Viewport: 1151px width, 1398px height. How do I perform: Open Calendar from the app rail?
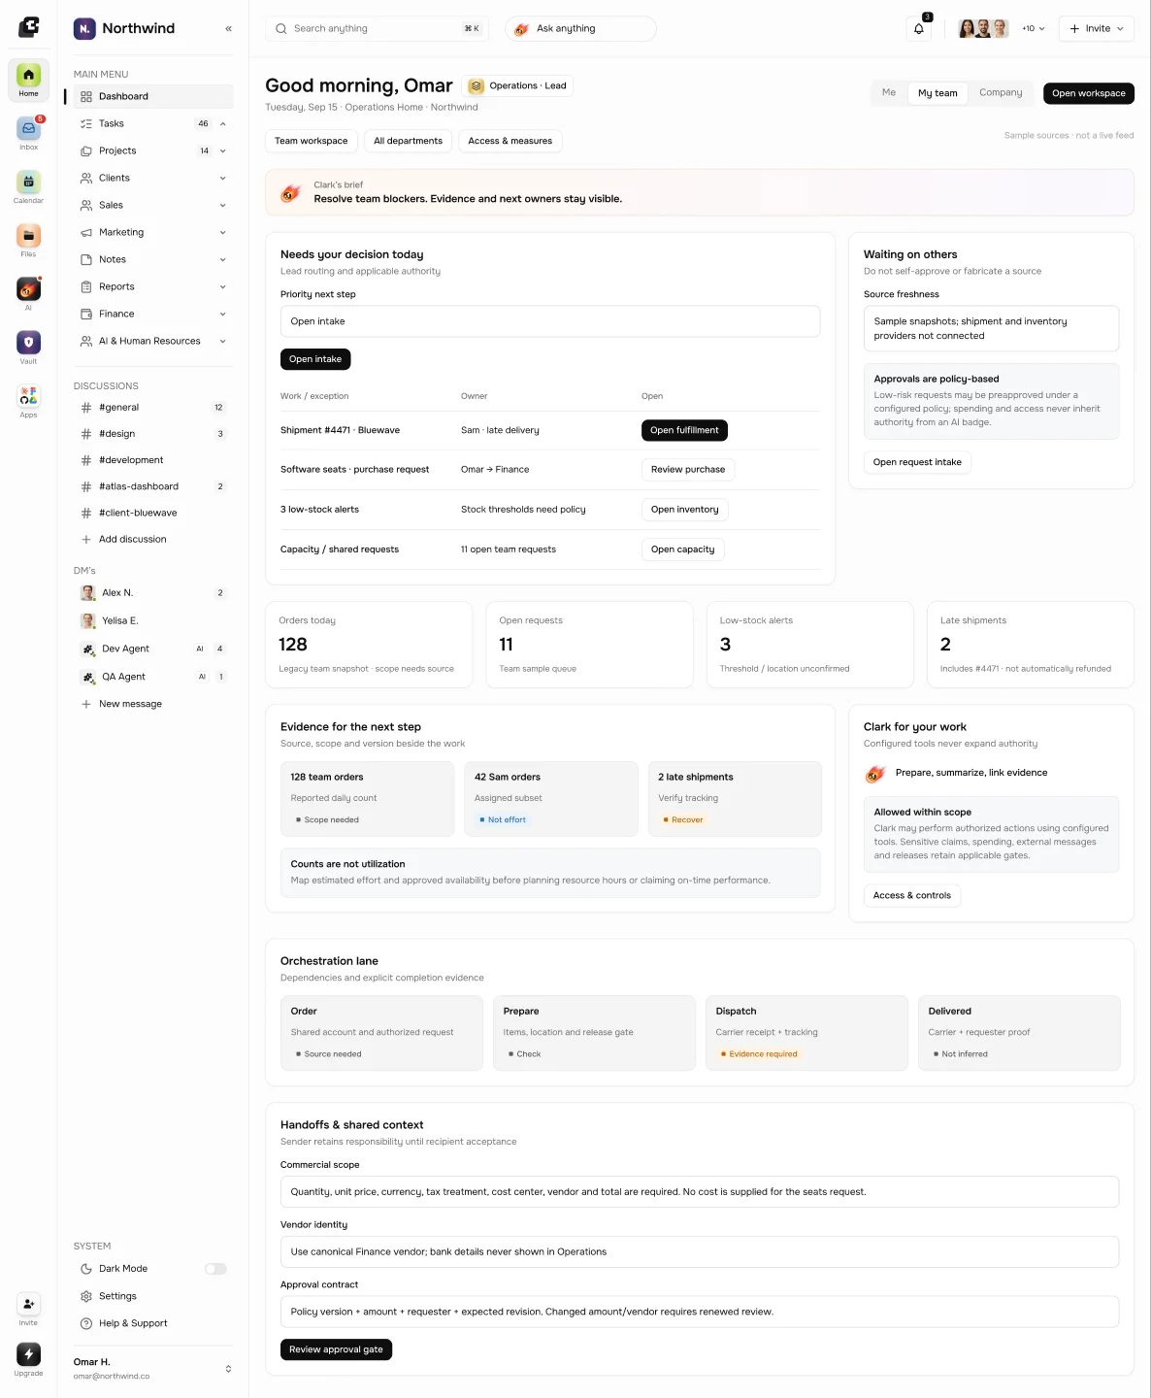pos(28,183)
